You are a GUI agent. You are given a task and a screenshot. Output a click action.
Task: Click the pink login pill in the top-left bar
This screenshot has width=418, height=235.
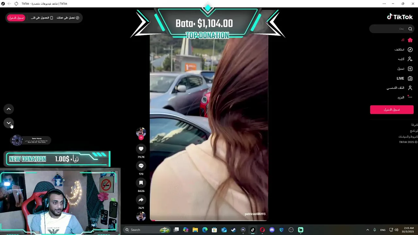tap(16, 18)
